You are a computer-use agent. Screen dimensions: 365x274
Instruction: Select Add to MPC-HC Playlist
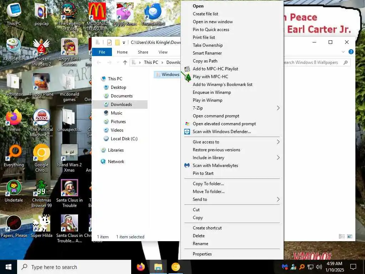[x=232, y=69]
